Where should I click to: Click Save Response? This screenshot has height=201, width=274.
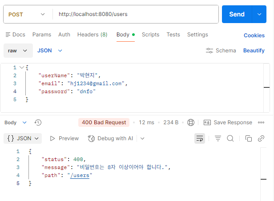228,122
